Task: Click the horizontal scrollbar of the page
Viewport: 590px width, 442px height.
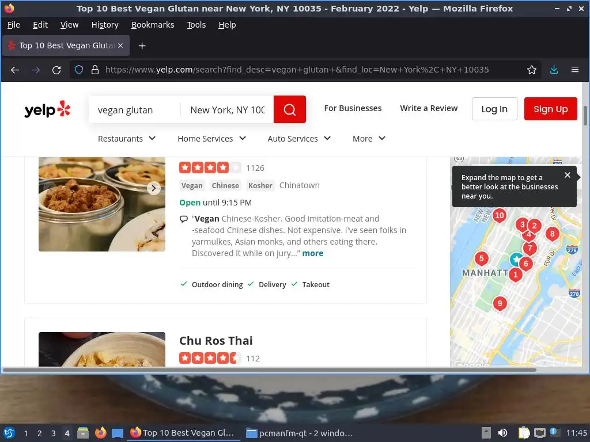Action: click(270, 370)
